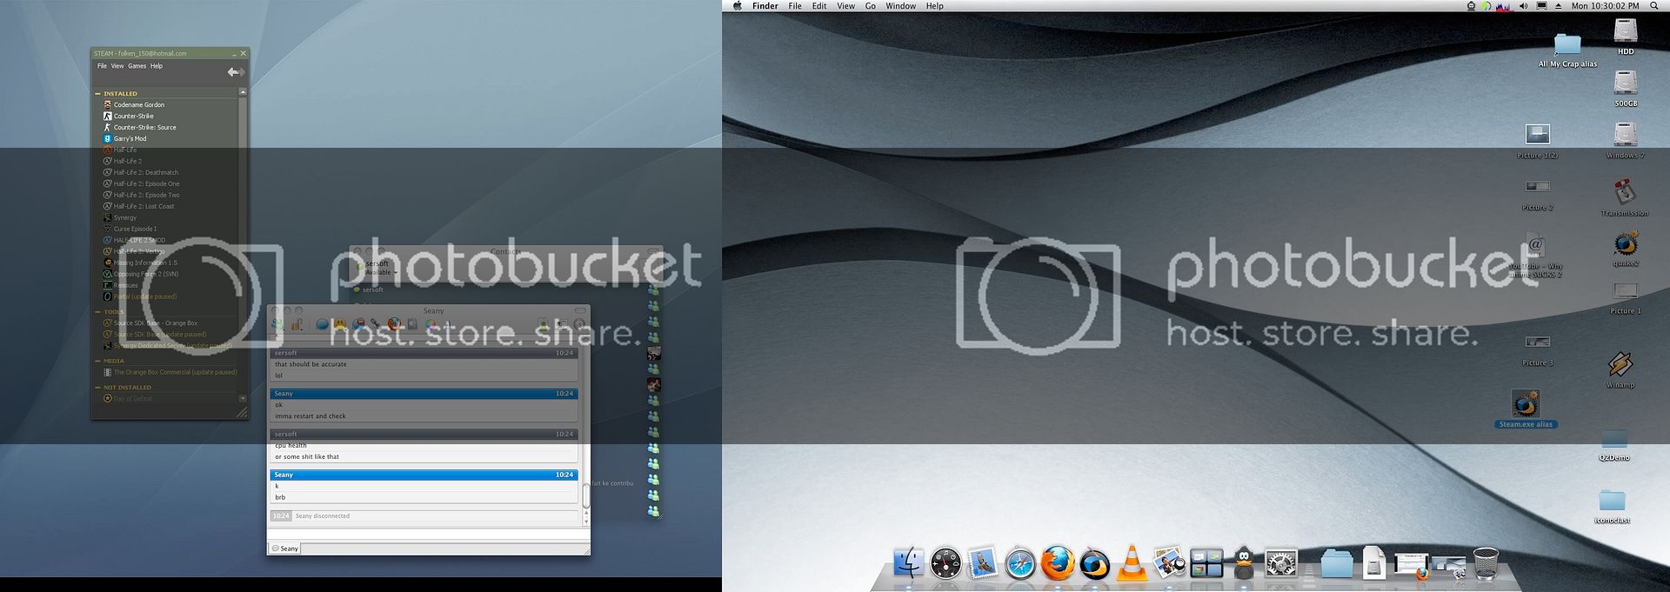
Task: Select the iconoclast folder on desktop
Action: point(1612,506)
